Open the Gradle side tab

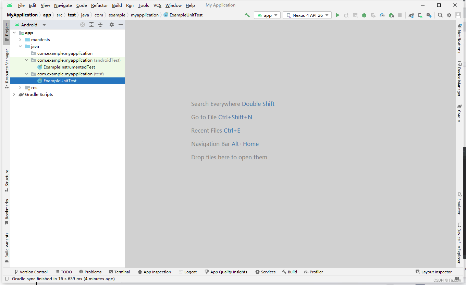[x=459, y=113]
